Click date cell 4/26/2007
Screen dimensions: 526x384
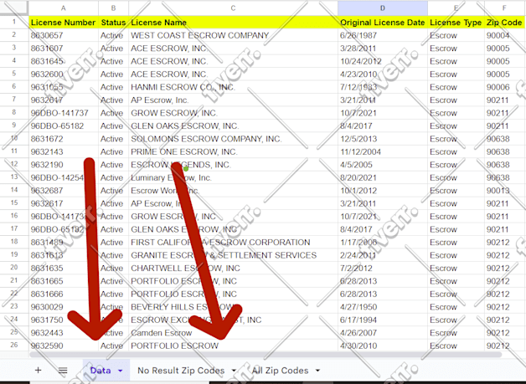383,333
